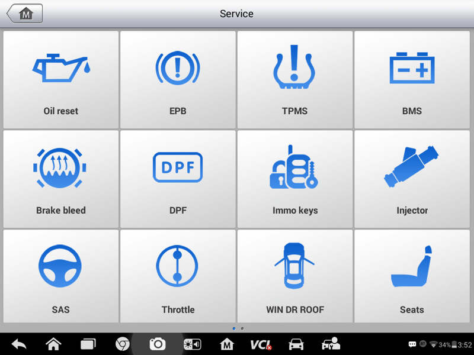This screenshot has width=474, height=355.
Task: Take a screenshot with camera icon
Action: tap(158, 344)
